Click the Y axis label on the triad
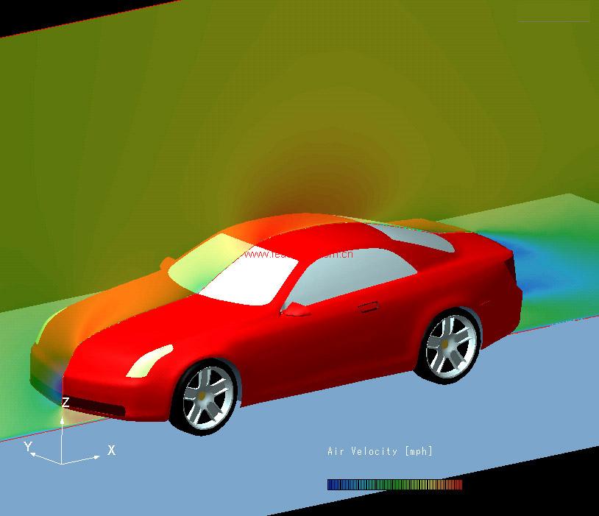Image resolution: width=599 pixels, height=516 pixels. pos(28,447)
